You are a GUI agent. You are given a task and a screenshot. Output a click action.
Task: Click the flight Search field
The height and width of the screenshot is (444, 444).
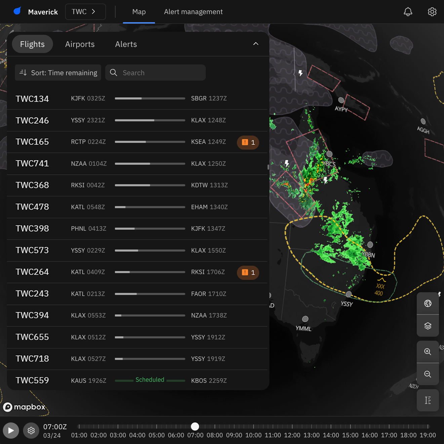[x=155, y=73]
